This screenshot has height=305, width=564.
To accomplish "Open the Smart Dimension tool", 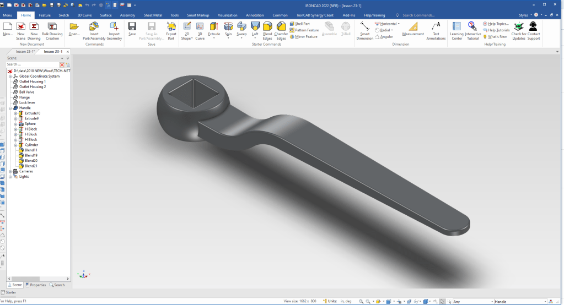I will click(364, 30).
